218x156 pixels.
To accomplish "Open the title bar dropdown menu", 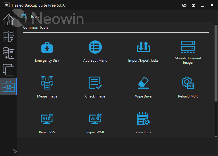I will (x=194, y=5).
